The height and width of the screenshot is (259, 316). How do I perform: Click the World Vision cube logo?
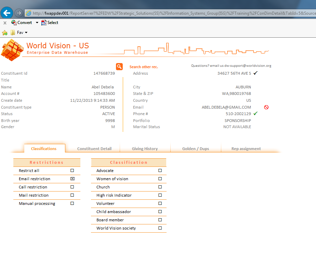(12, 50)
